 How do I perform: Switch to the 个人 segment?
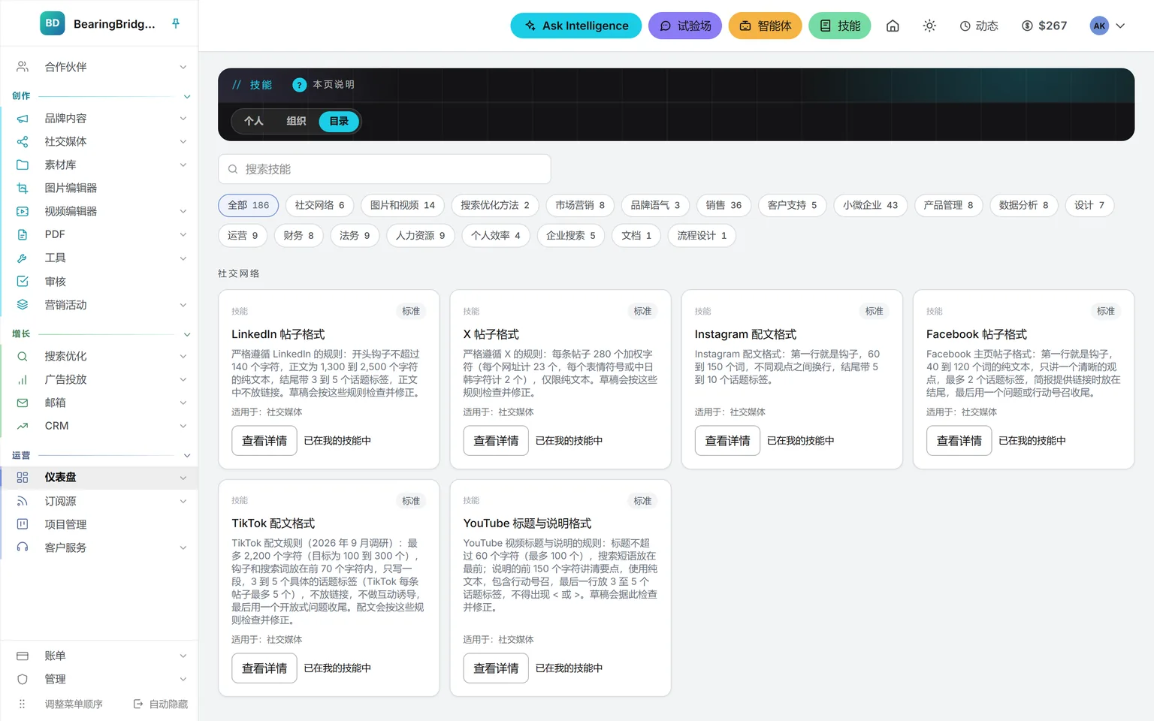pos(254,121)
